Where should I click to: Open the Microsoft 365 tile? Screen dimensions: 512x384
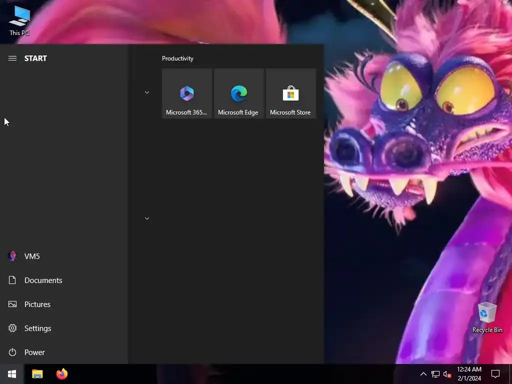tap(187, 93)
